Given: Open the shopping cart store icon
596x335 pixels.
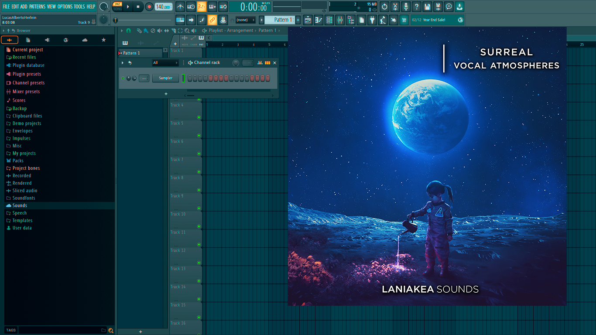Looking at the screenshot, I should [x=404, y=20].
